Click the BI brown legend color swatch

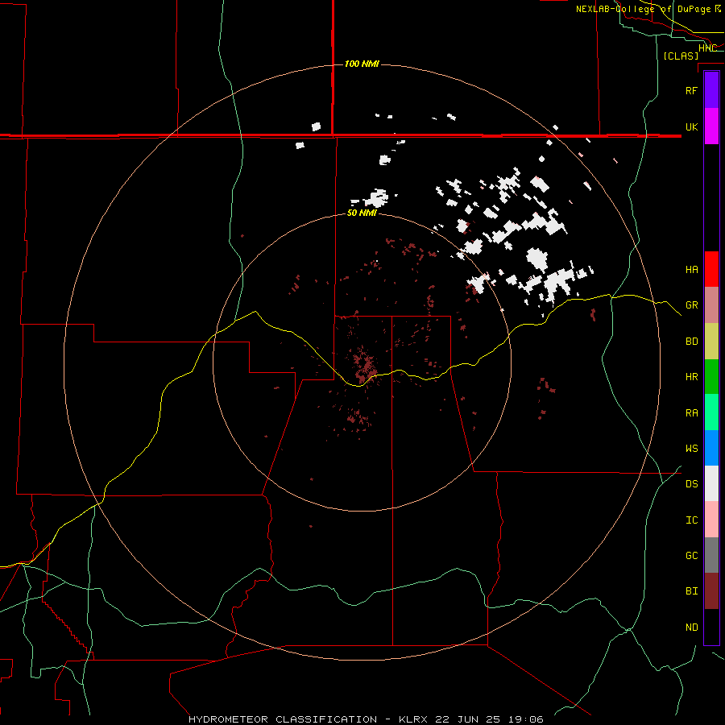711,591
